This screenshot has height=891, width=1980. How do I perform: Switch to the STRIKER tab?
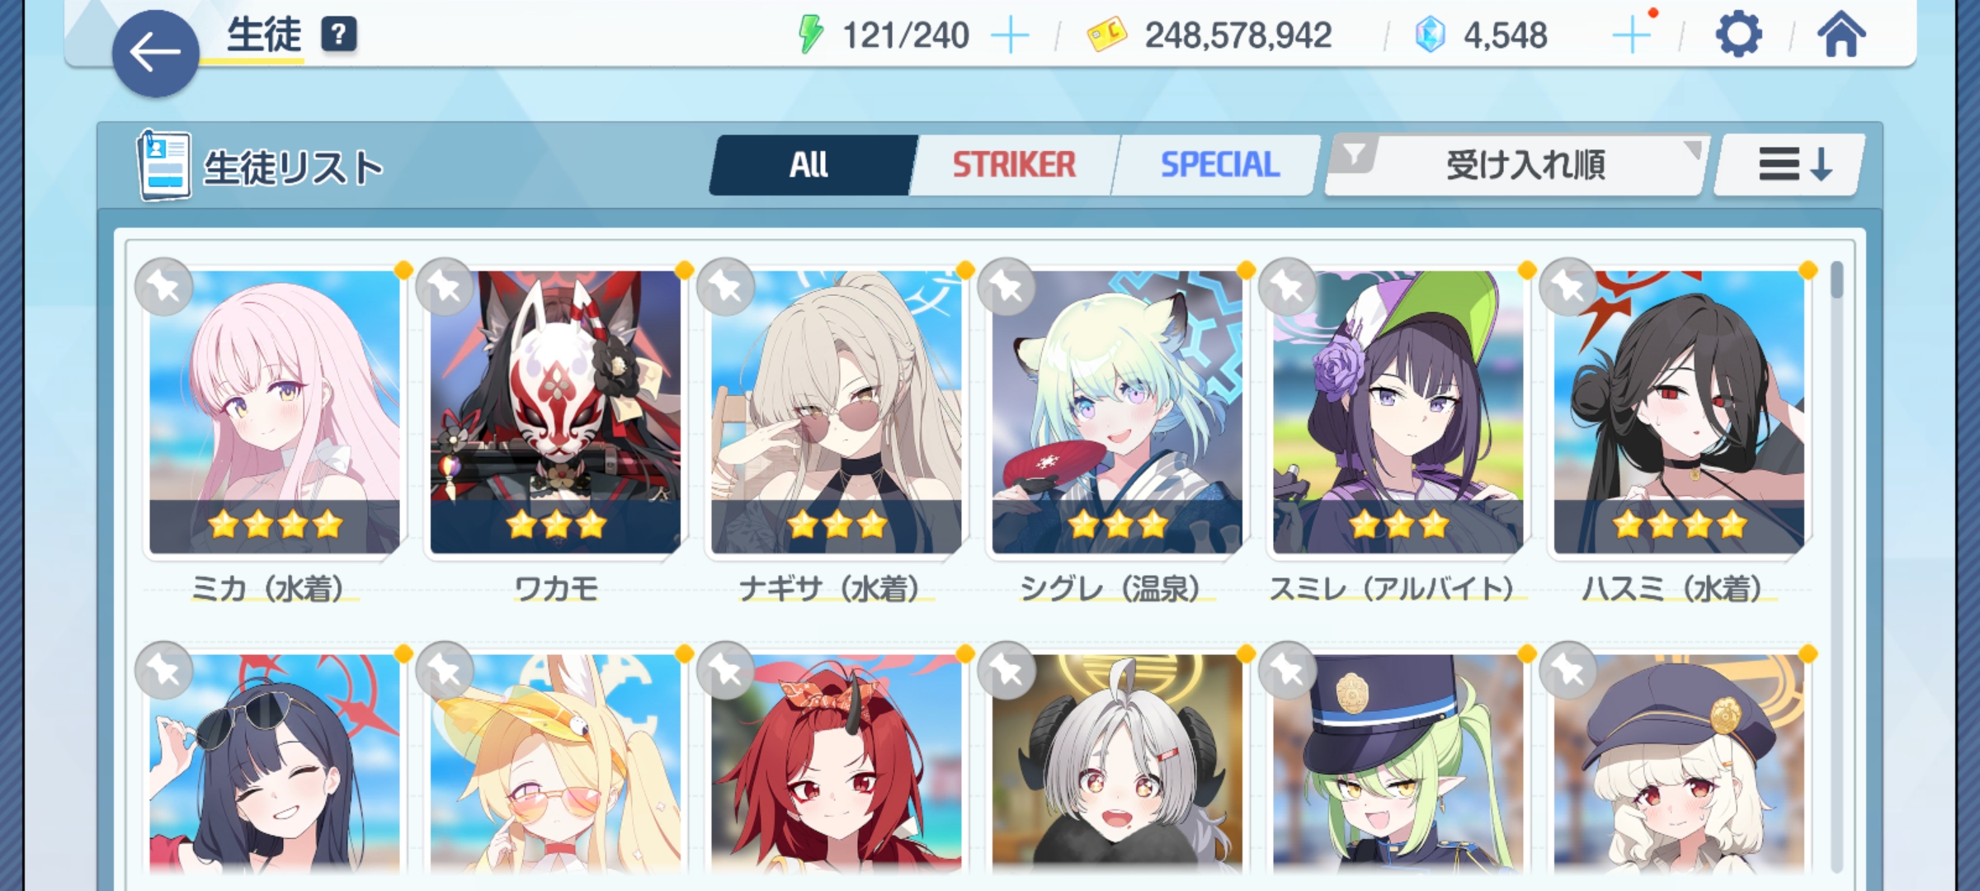click(x=1014, y=165)
